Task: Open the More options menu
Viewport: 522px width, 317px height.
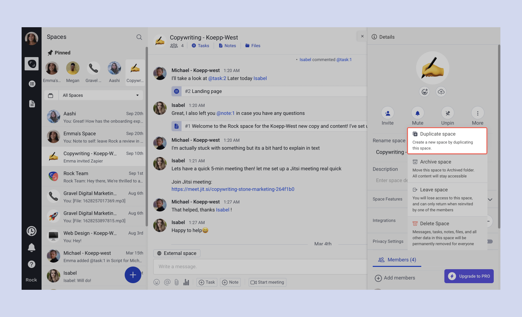Action: tap(477, 113)
